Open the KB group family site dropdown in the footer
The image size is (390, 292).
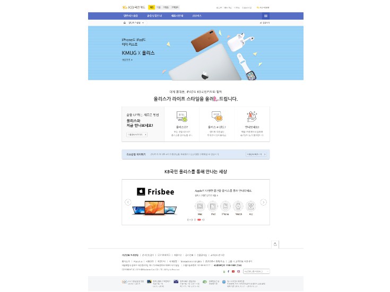[x=256, y=272]
